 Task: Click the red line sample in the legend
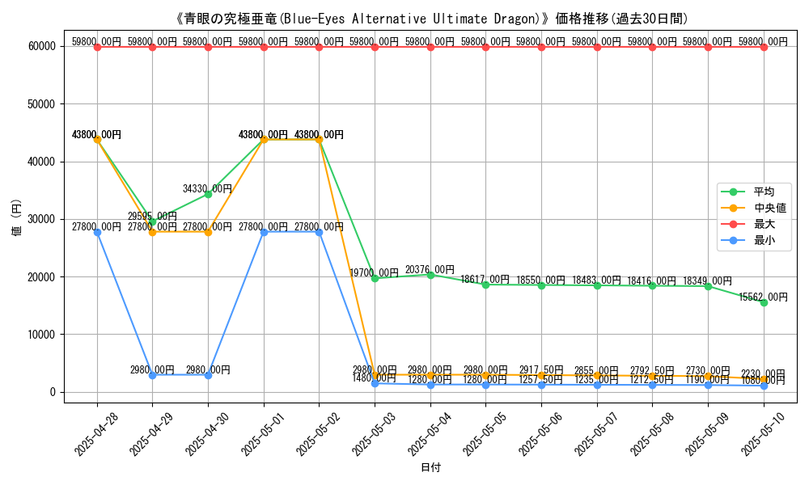coord(733,224)
